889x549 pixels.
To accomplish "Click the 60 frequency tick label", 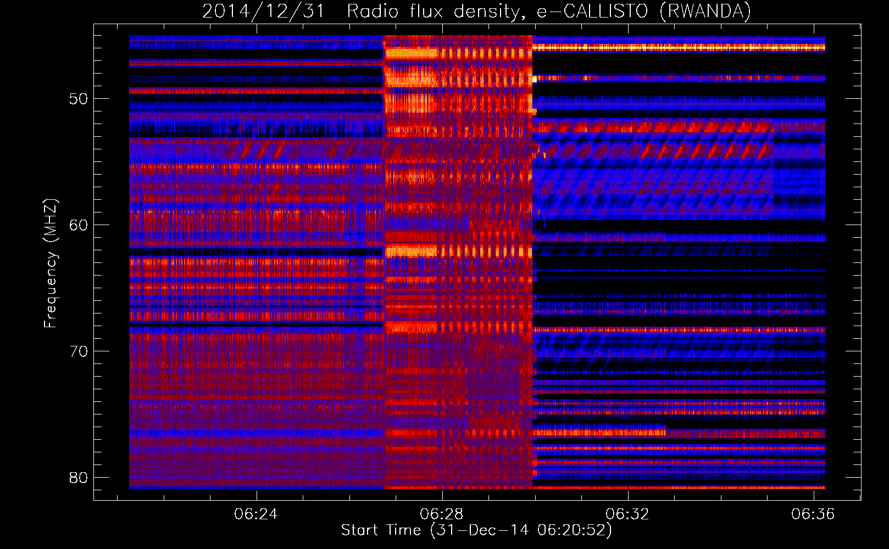I will 79,225.
